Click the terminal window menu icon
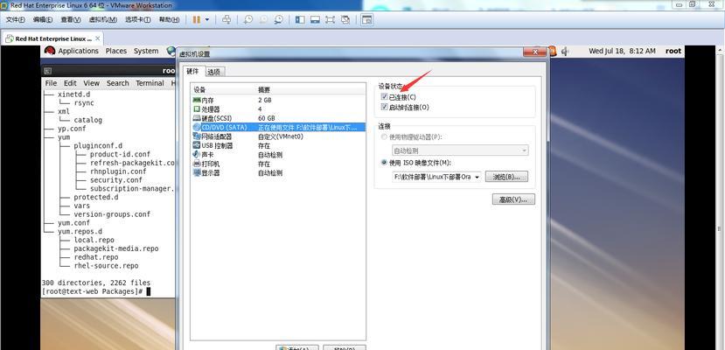725x350 pixels. pos(47,71)
